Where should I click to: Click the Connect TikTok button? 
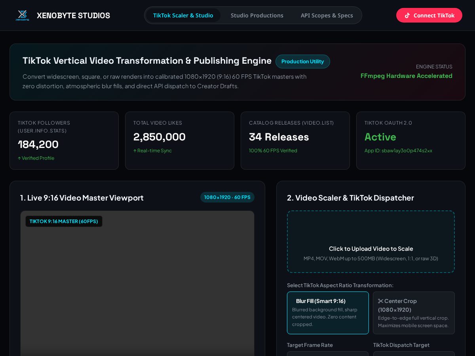click(x=429, y=15)
